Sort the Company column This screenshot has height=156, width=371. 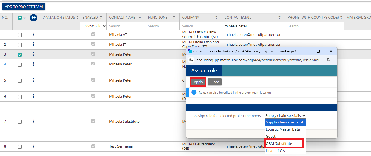tap(216, 17)
